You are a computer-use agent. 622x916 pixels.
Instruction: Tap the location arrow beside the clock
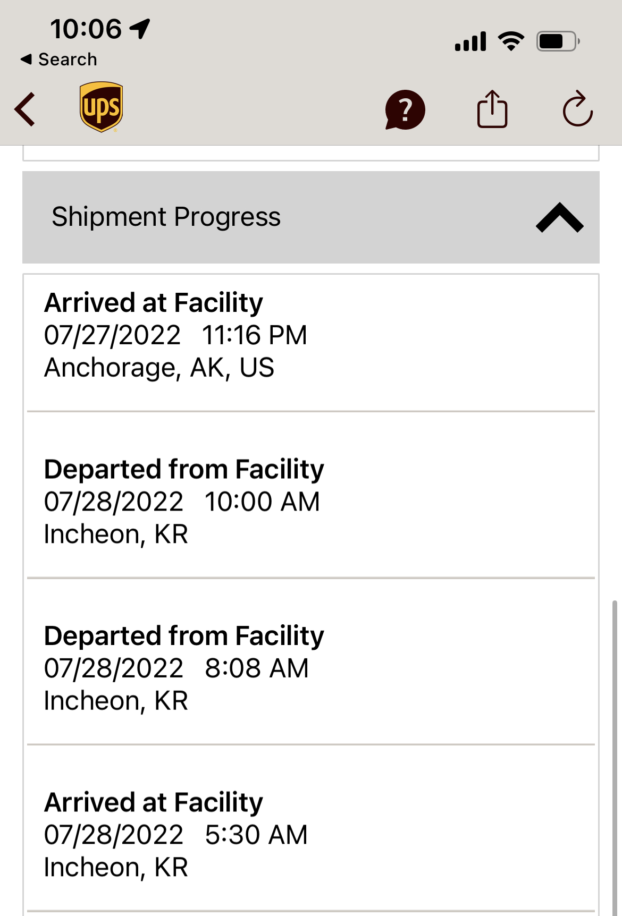point(140,29)
